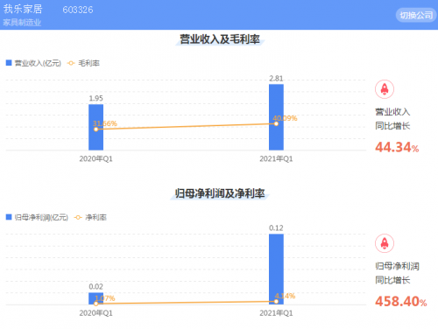Click the 归母净利润 同比增长 label text
Viewport: 438px width, 329px height.
pyautogui.click(x=397, y=273)
